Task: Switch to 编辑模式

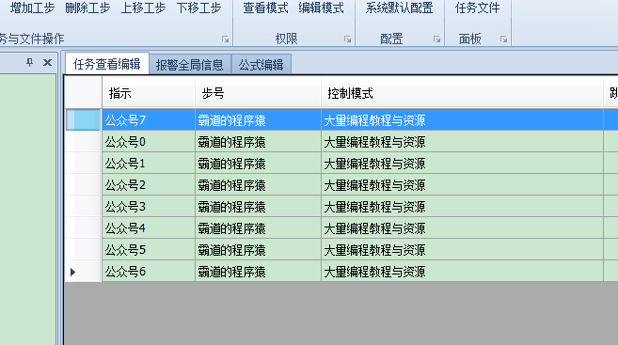Action: coord(321,8)
